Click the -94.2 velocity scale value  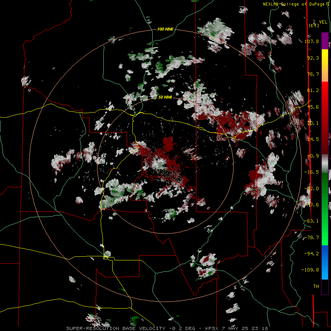coord(312,253)
